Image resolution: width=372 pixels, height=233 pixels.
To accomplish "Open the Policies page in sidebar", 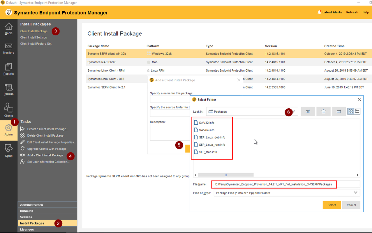I will click(9, 89).
